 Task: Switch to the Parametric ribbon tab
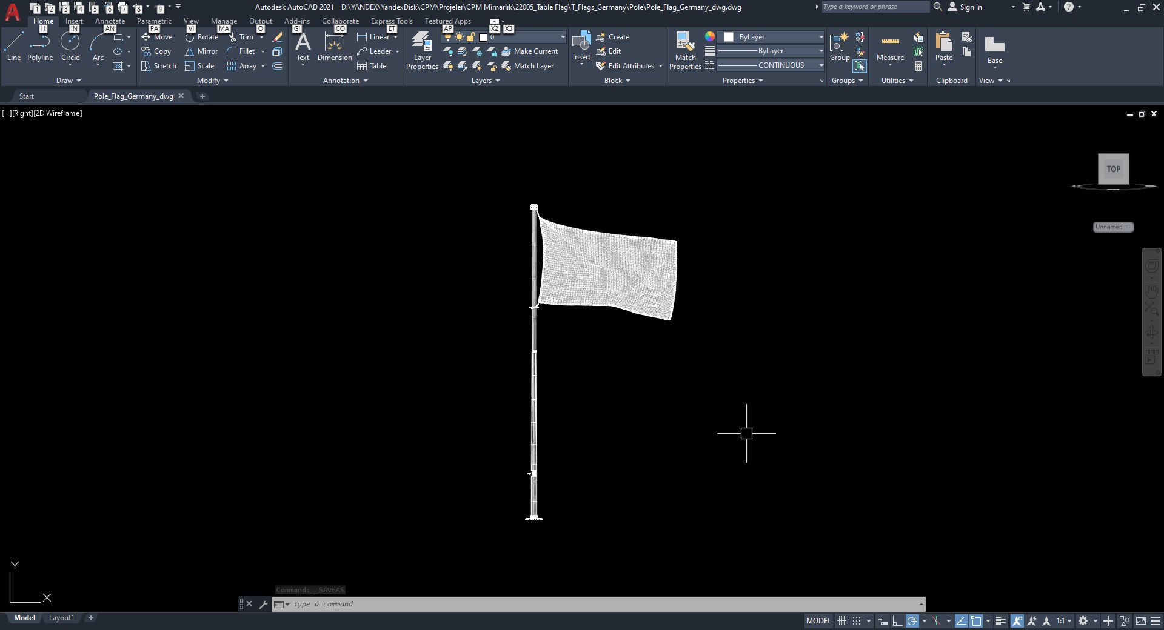tap(154, 21)
